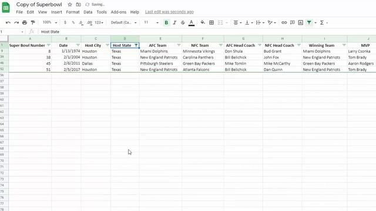376x211 pixels.
Task: Rename the Copy of Superbowl title
Action: tap(39, 5)
